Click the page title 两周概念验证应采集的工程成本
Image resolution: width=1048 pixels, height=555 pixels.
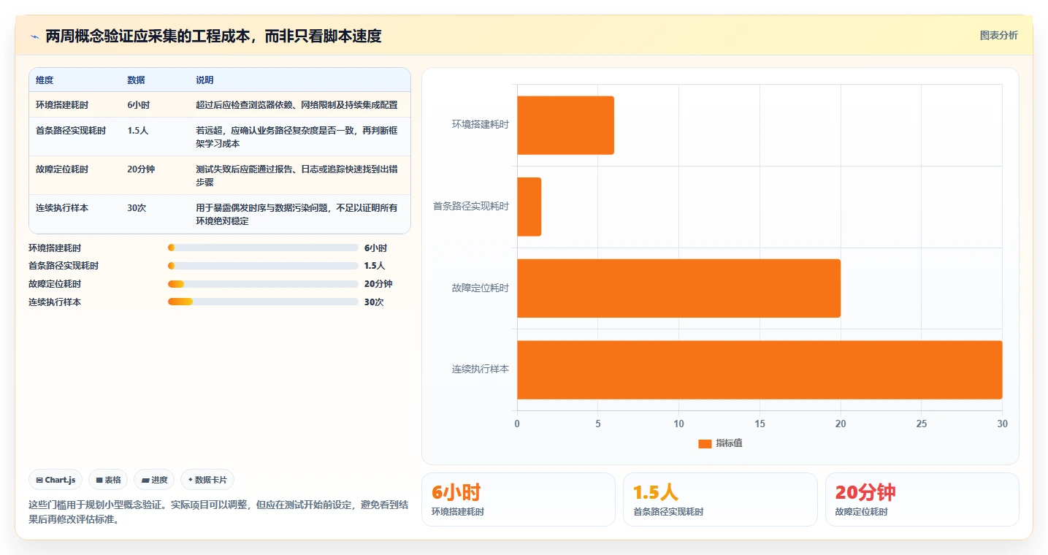point(213,36)
